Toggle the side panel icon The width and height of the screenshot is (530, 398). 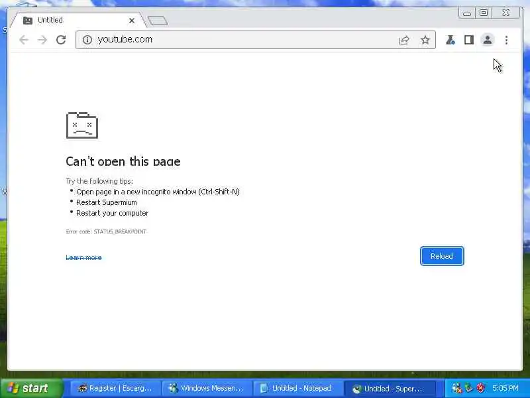click(469, 40)
